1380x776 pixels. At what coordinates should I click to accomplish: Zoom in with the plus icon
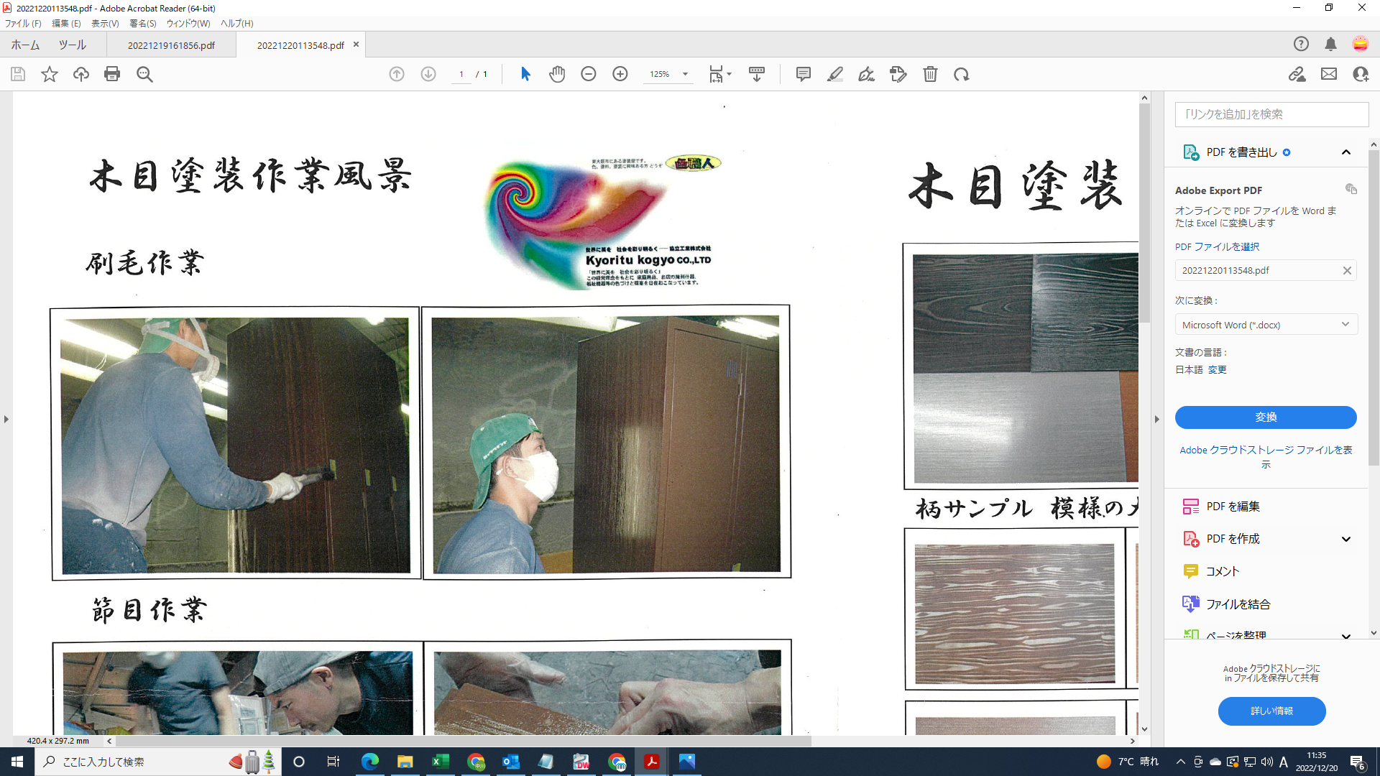tap(620, 74)
